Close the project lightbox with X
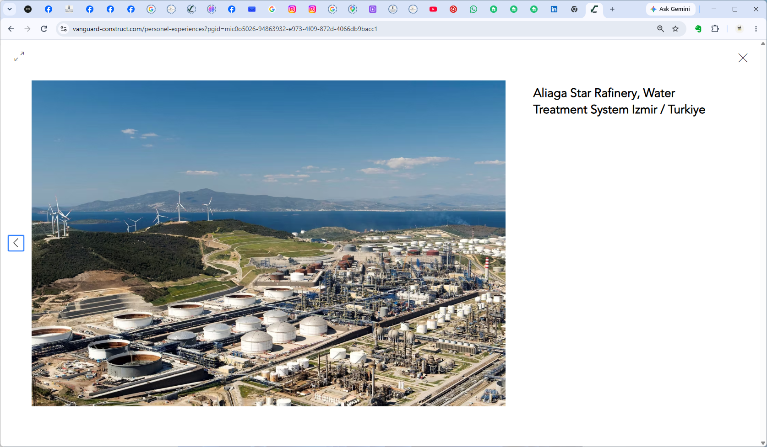The width and height of the screenshot is (767, 447). pos(743,58)
